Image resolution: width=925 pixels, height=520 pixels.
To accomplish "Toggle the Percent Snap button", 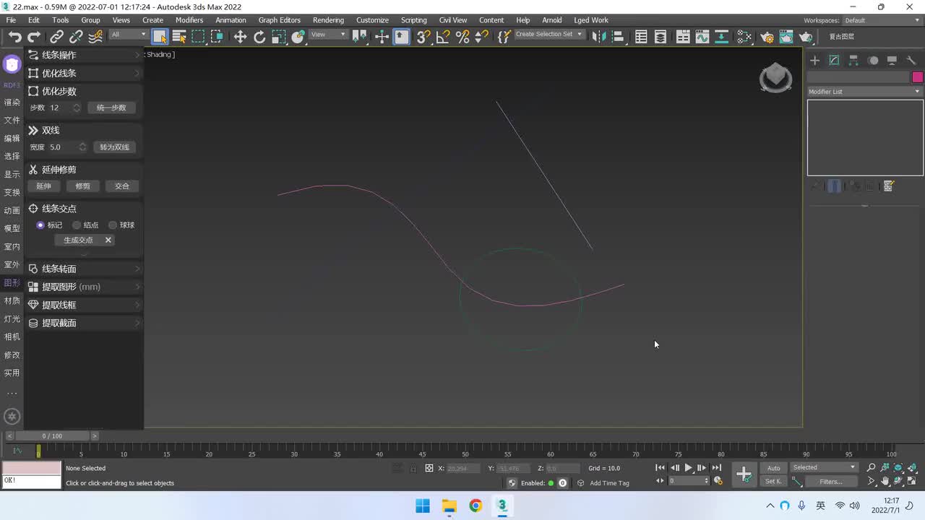I will point(462,37).
